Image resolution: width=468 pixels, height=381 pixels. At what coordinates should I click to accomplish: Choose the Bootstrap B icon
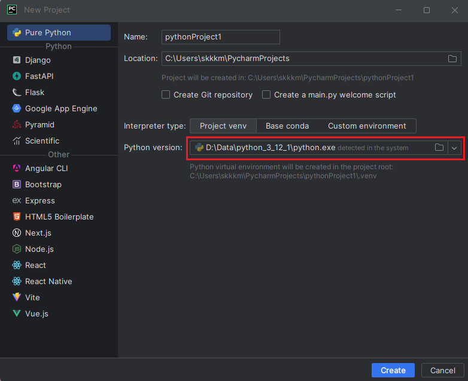pyautogui.click(x=17, y=184)
